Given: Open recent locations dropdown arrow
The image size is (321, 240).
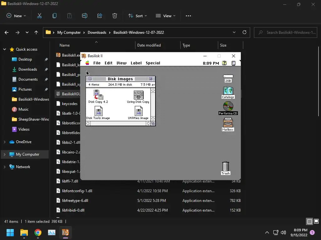Looking at the screenshot, I should point(27,32).
